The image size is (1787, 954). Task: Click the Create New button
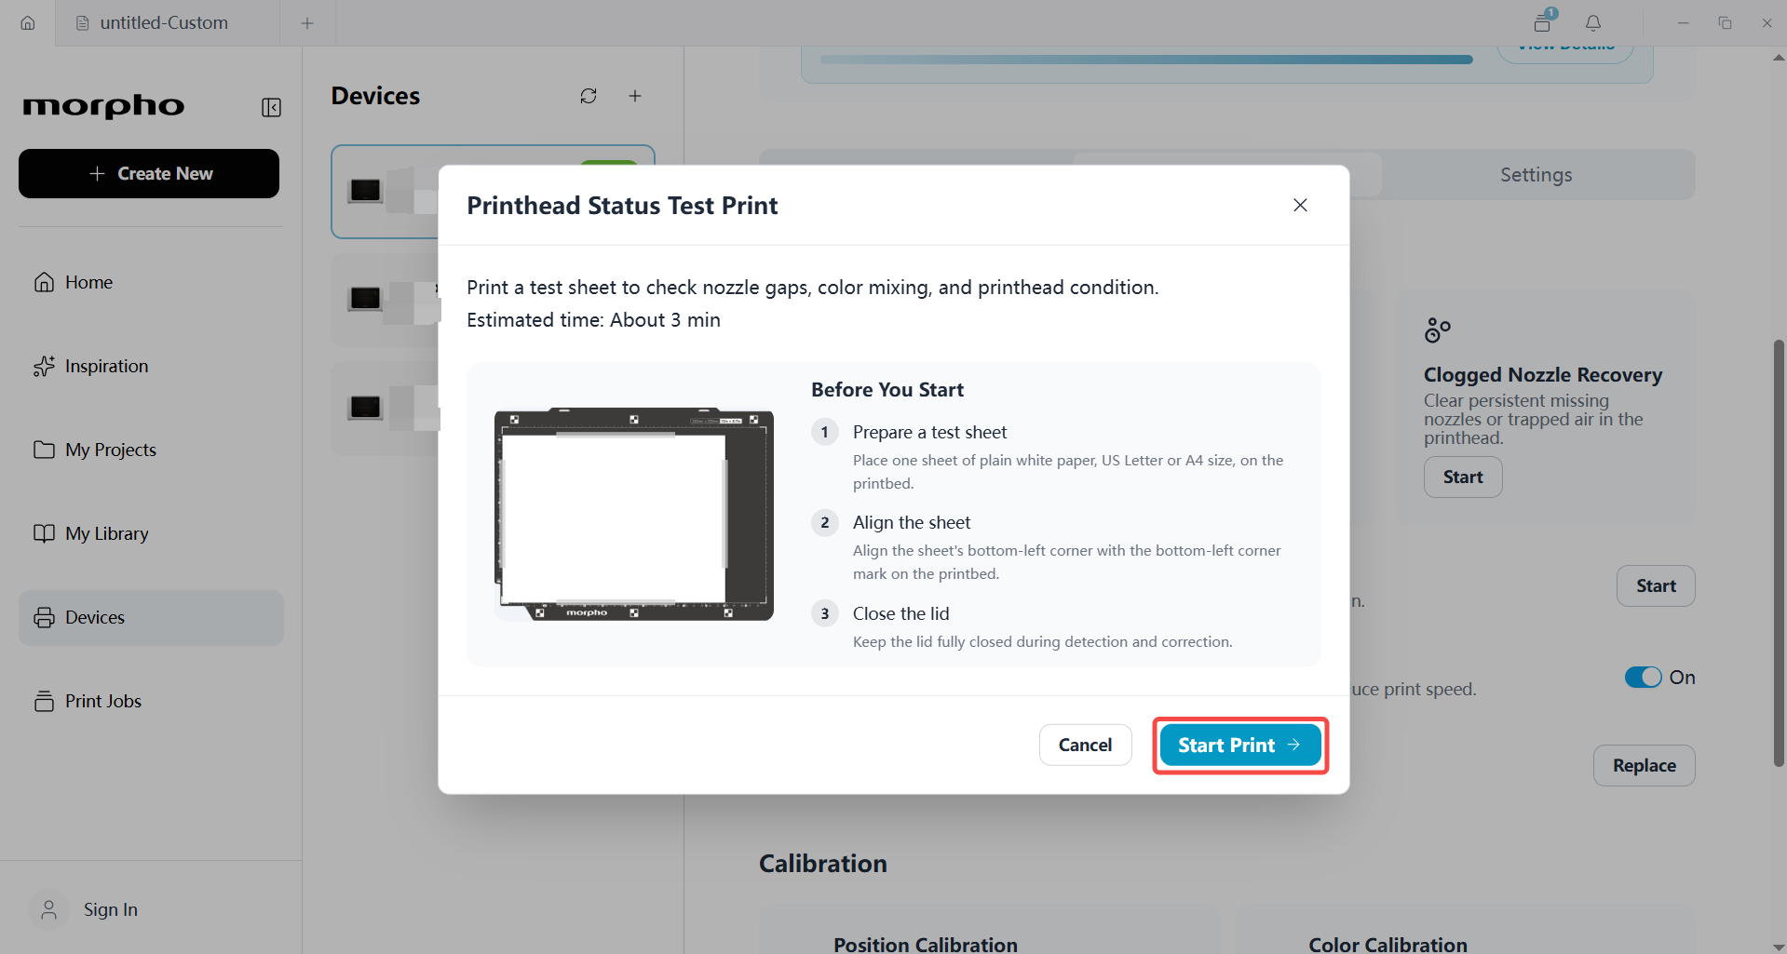pos(149,174)
